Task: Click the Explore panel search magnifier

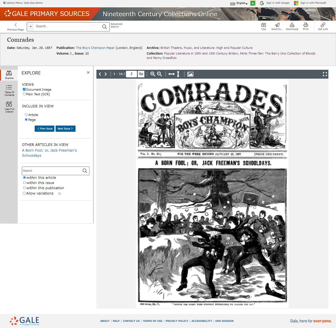Action: point(85,171)
